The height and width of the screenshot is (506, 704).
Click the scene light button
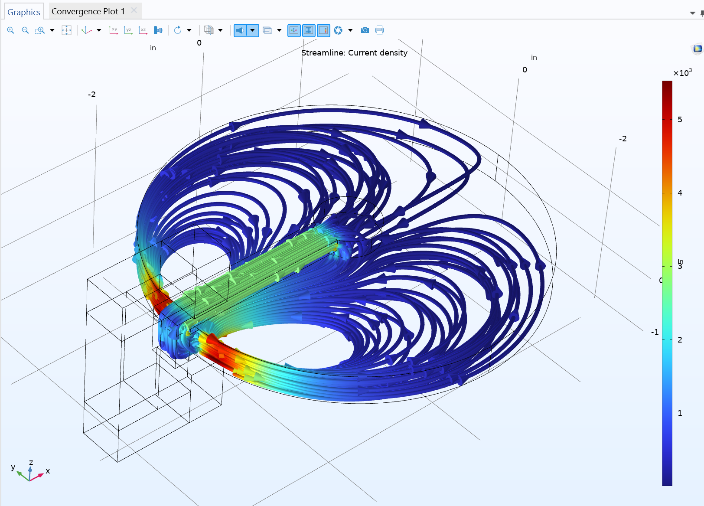[240, 30]
